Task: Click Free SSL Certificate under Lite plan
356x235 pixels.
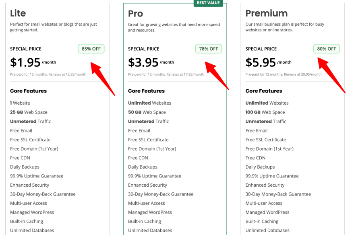Action: pyautogui.click(x=31, y=139)
